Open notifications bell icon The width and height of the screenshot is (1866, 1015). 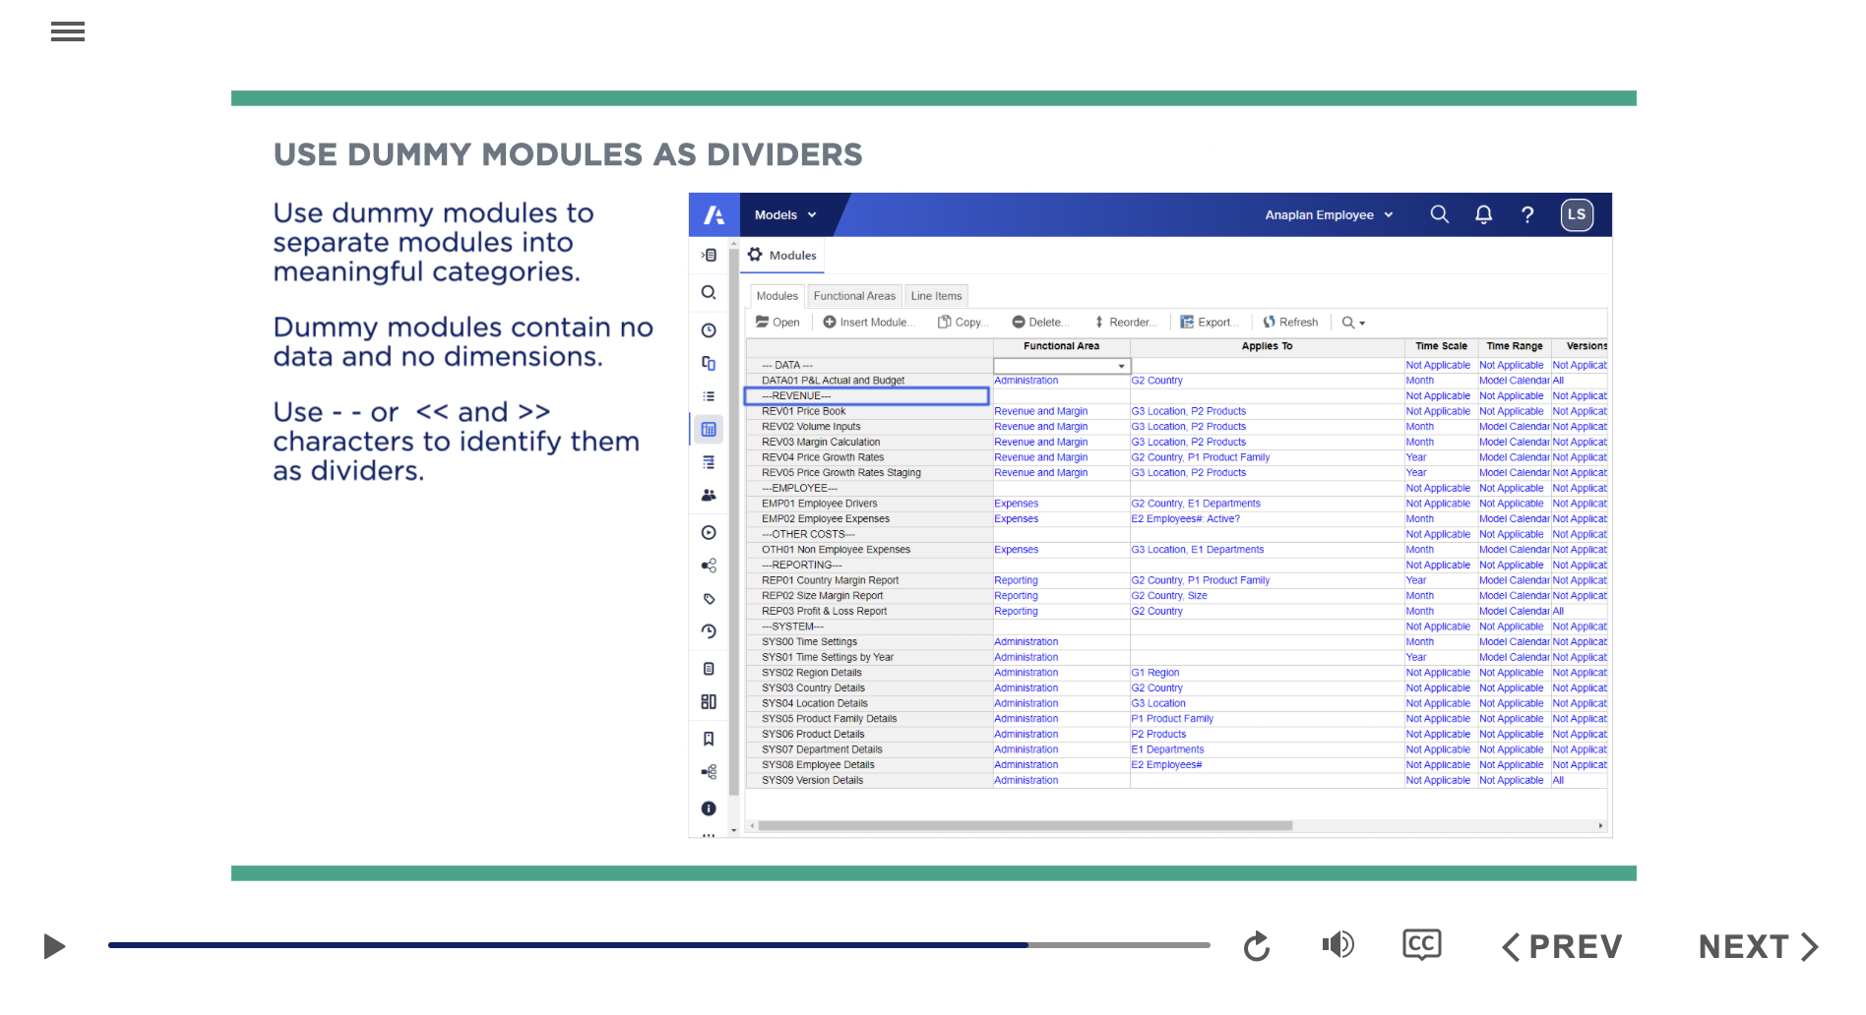[1483, 214]
